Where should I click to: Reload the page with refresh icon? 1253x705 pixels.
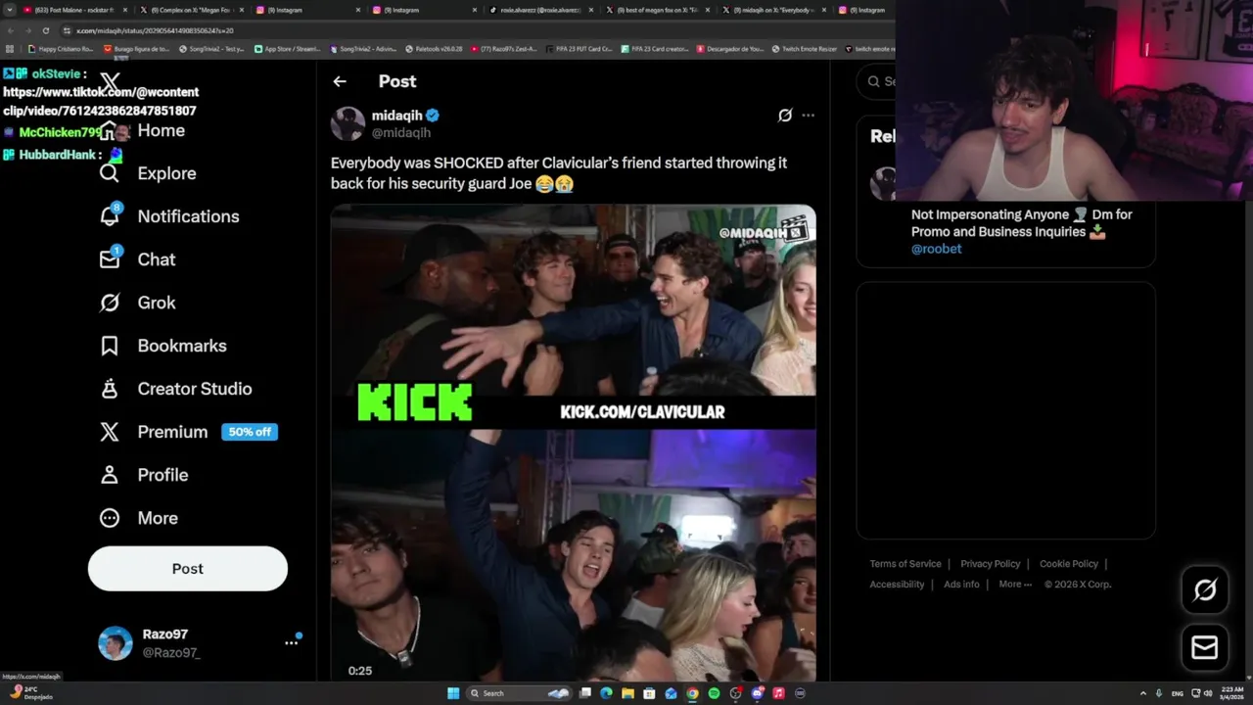click(x=45, y=30)
